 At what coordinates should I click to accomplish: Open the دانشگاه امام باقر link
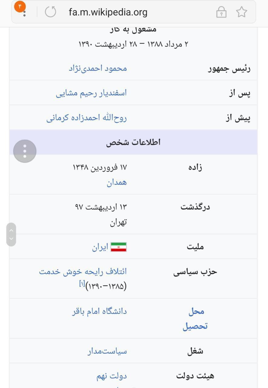click(x=99, y=311)
